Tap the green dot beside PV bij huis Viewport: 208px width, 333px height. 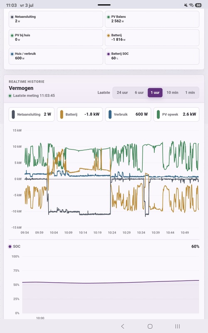coord(12,35)
